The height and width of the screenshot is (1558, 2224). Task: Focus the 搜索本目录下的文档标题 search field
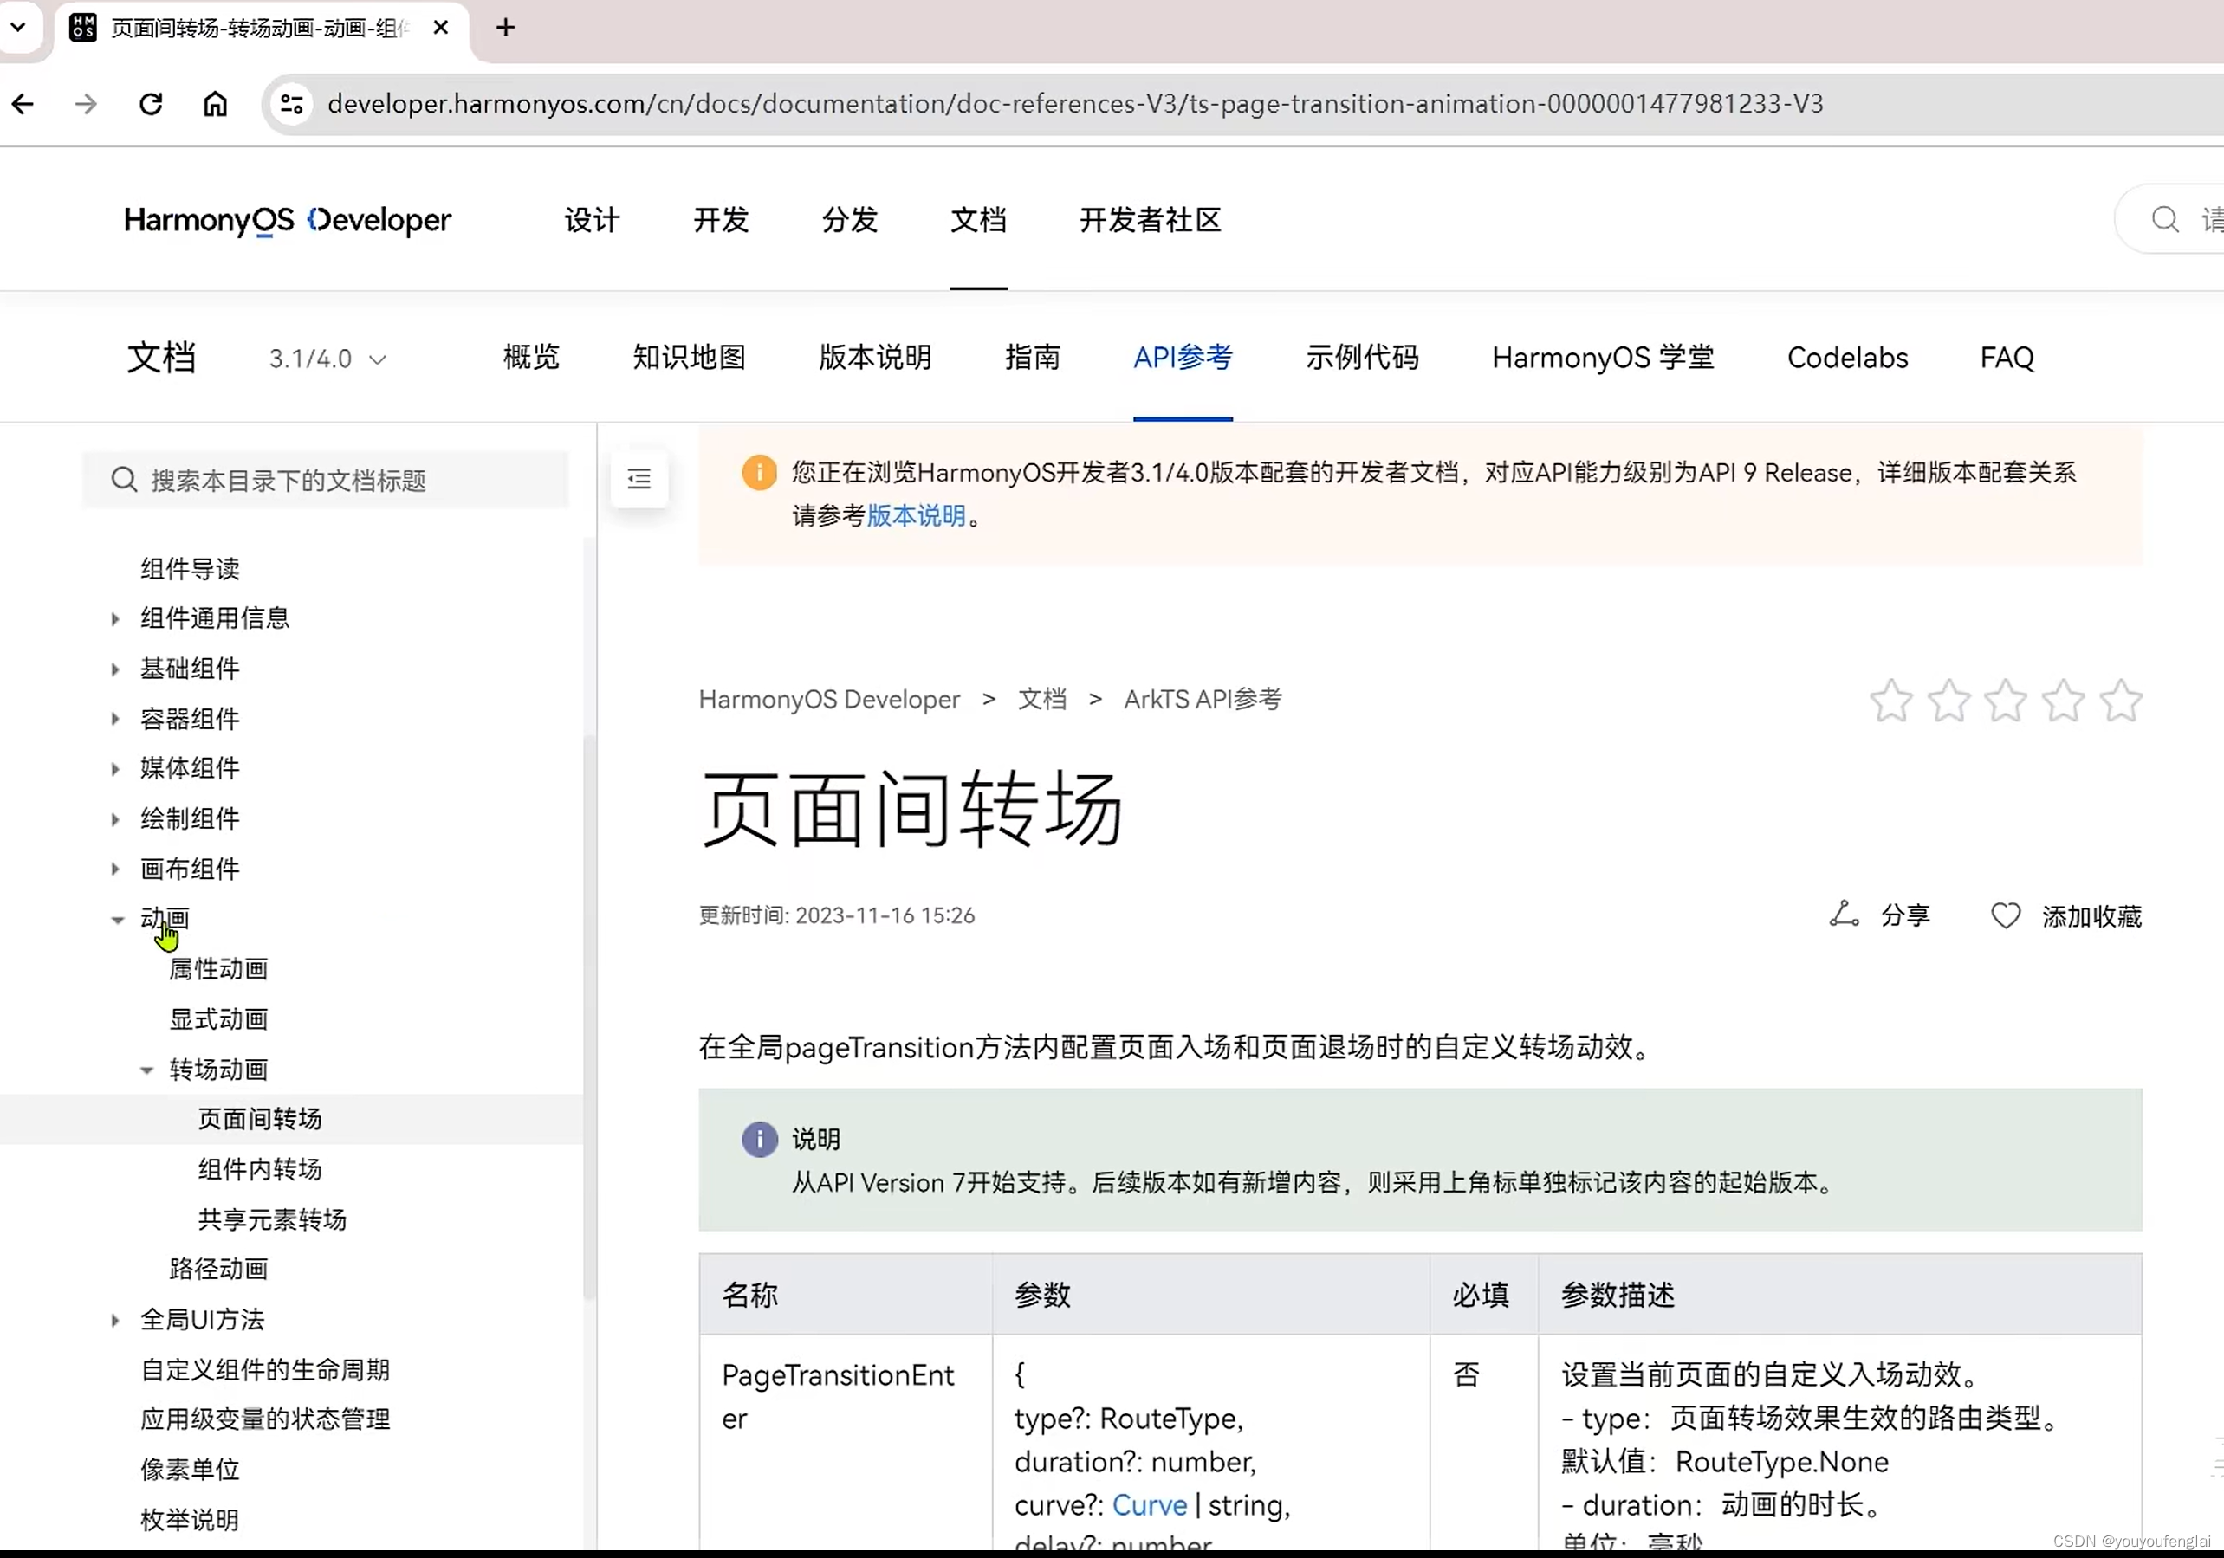[x=326, y=479]
